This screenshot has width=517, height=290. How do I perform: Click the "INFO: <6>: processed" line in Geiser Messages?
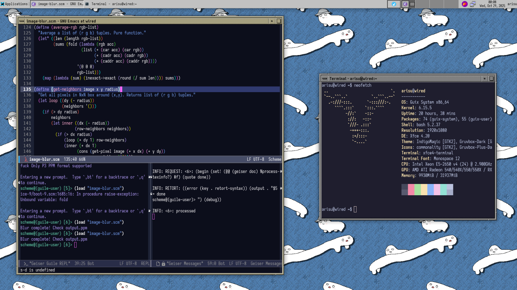point(174,211)
